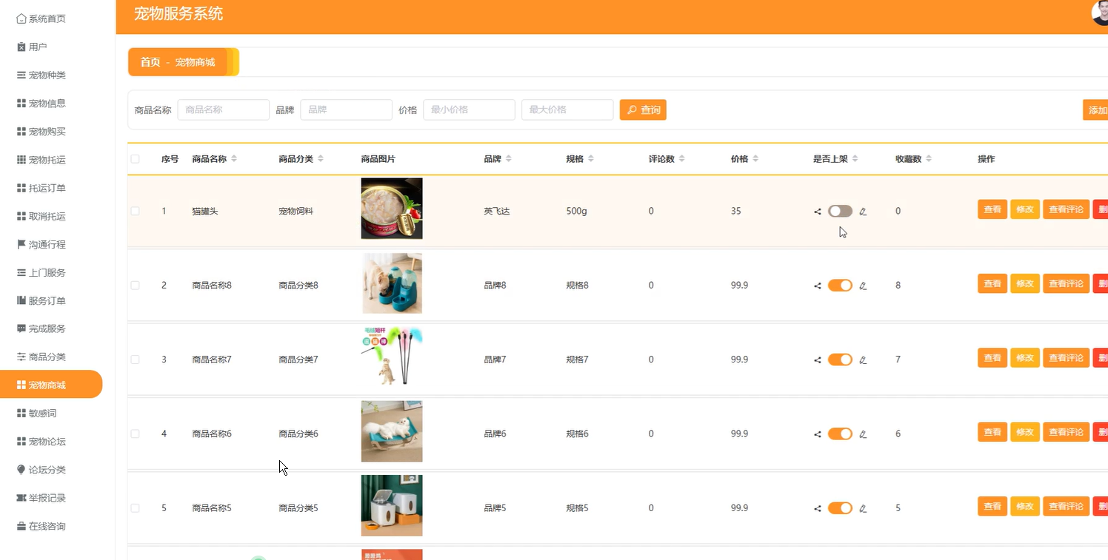Click the share icon in 商品名称7 row
Screen dimensions: 1108x560
click(x=818, y=360)
